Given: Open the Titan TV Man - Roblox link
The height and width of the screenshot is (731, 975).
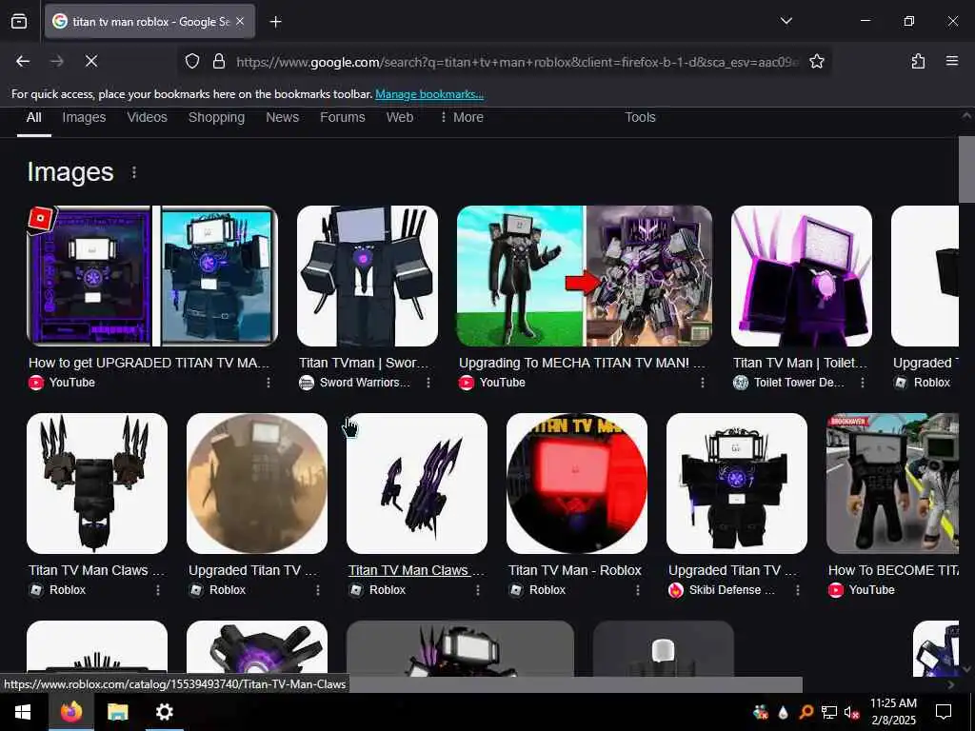Looking at the screenshot, I should point(574,570).
